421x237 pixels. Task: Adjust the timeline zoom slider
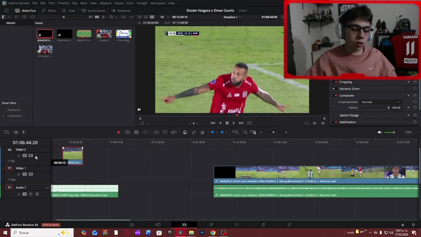point(273,132)
